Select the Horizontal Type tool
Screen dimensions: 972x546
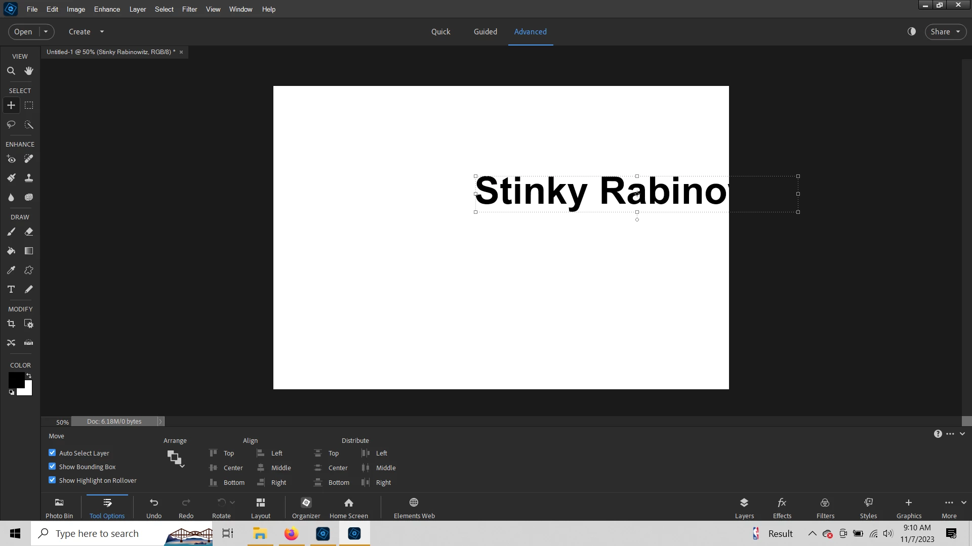(11, 289)
